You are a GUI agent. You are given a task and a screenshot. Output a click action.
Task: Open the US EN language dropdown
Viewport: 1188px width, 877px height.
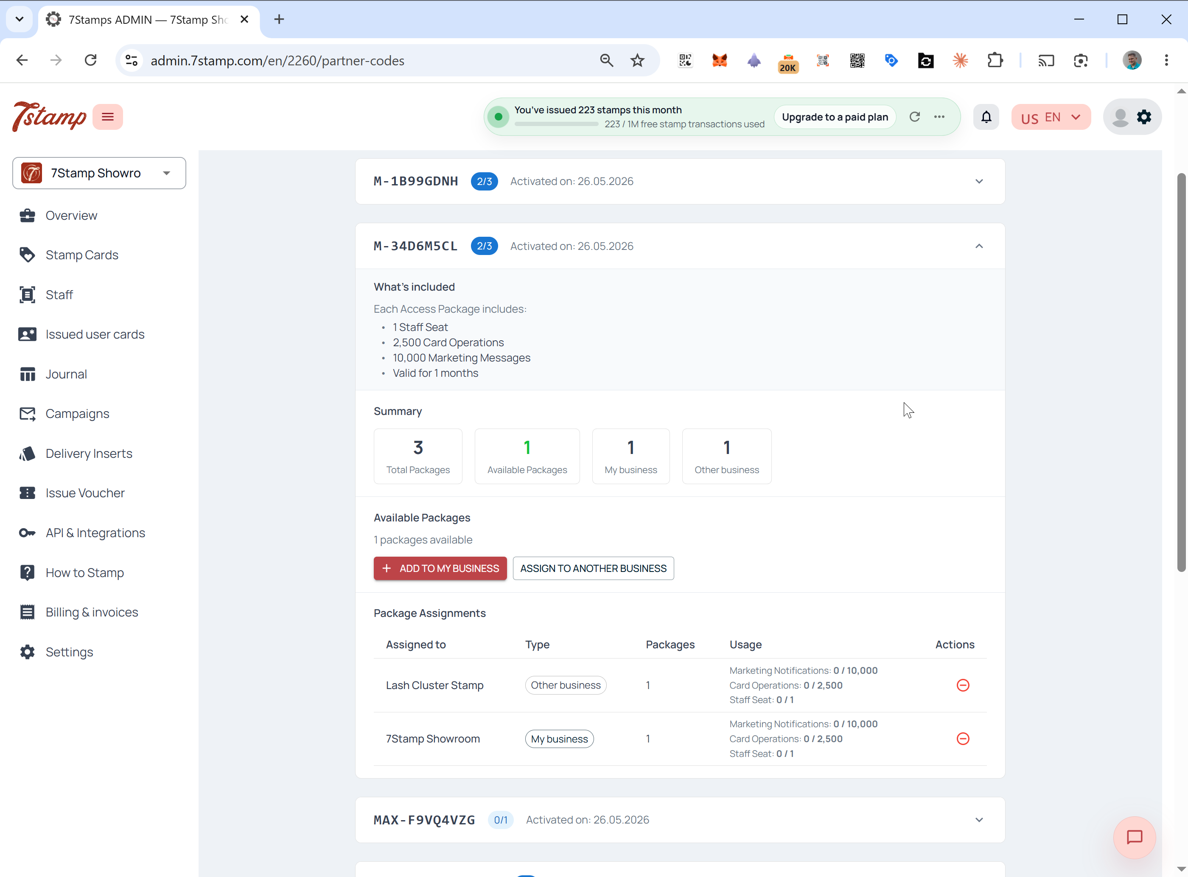coord(1051,117)
